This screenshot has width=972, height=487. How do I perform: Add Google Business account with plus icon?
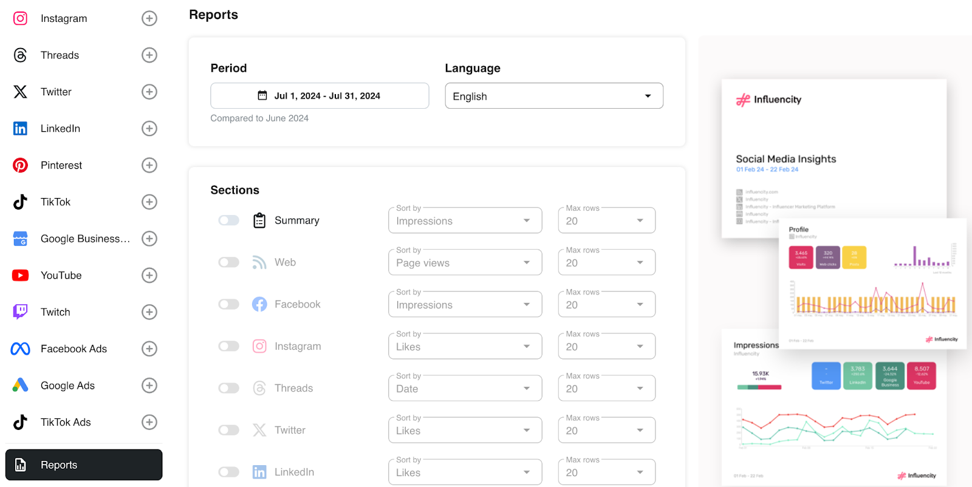coord(149,239)
